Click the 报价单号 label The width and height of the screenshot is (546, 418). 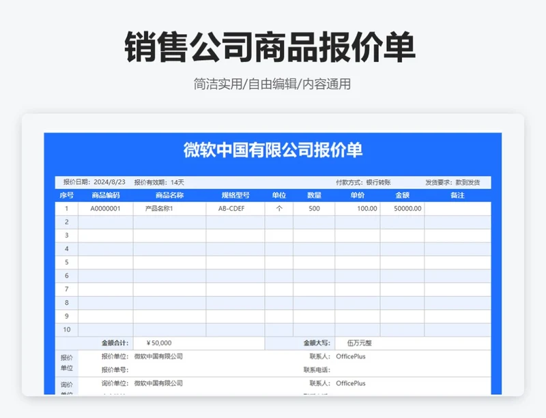click(115, 370)
